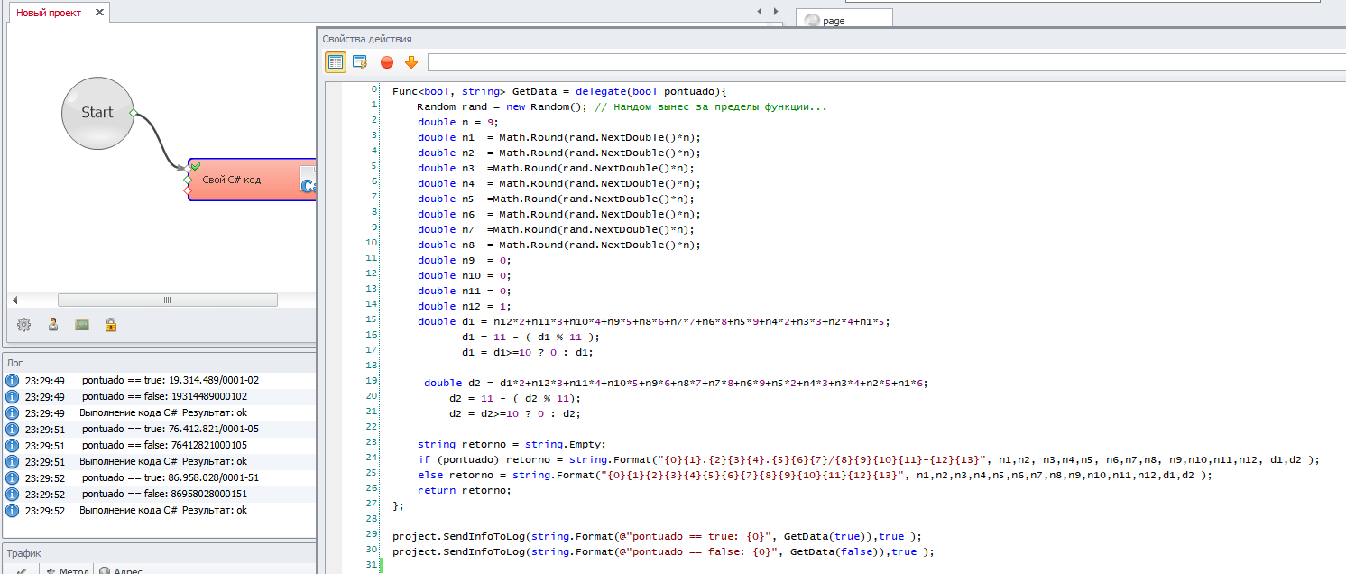
Task: Click the red breakpoint circle icon
Action: [387, 62]
